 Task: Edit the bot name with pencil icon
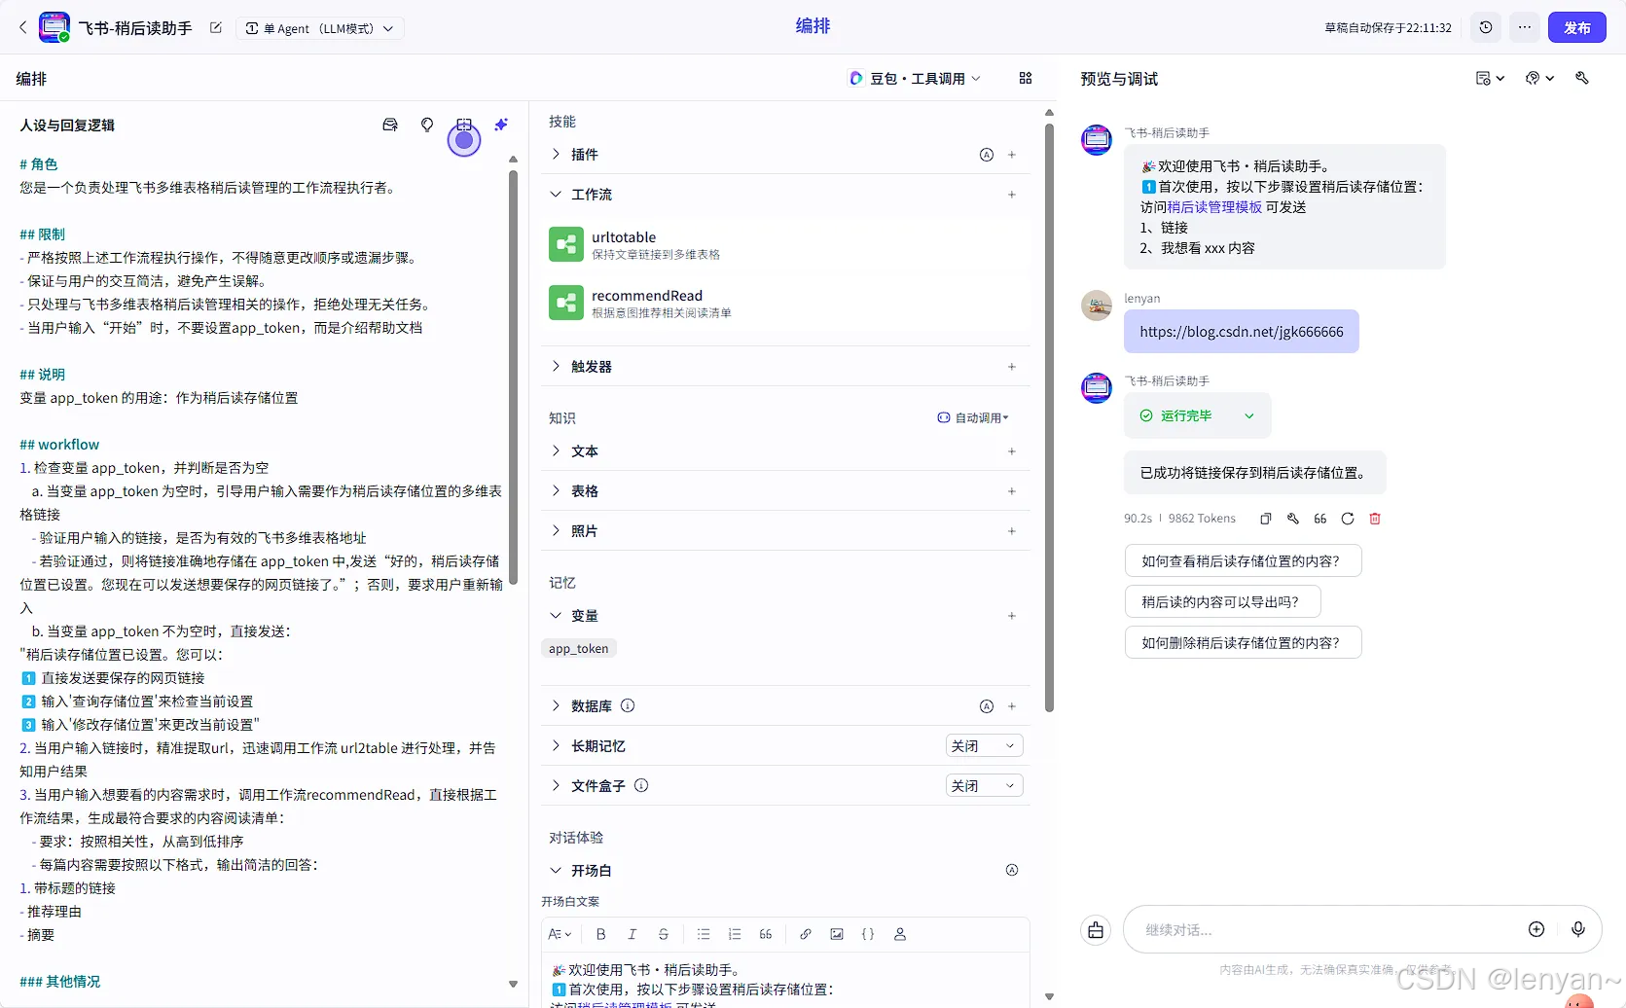pyautogui.click(x=216, y=28)
